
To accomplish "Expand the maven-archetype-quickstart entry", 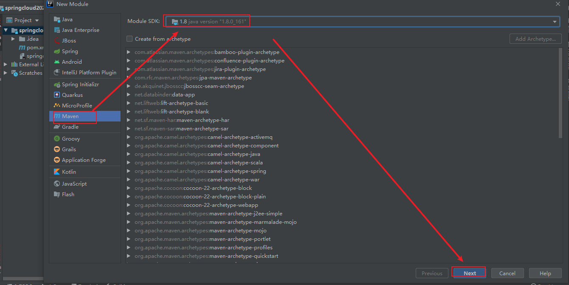I will click(x=129, y=256).
